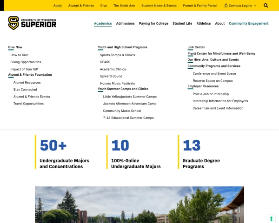This screenshot has height=223, width=279.
Task: Click the search magnifier icon
Action: (x=266, y=6)
